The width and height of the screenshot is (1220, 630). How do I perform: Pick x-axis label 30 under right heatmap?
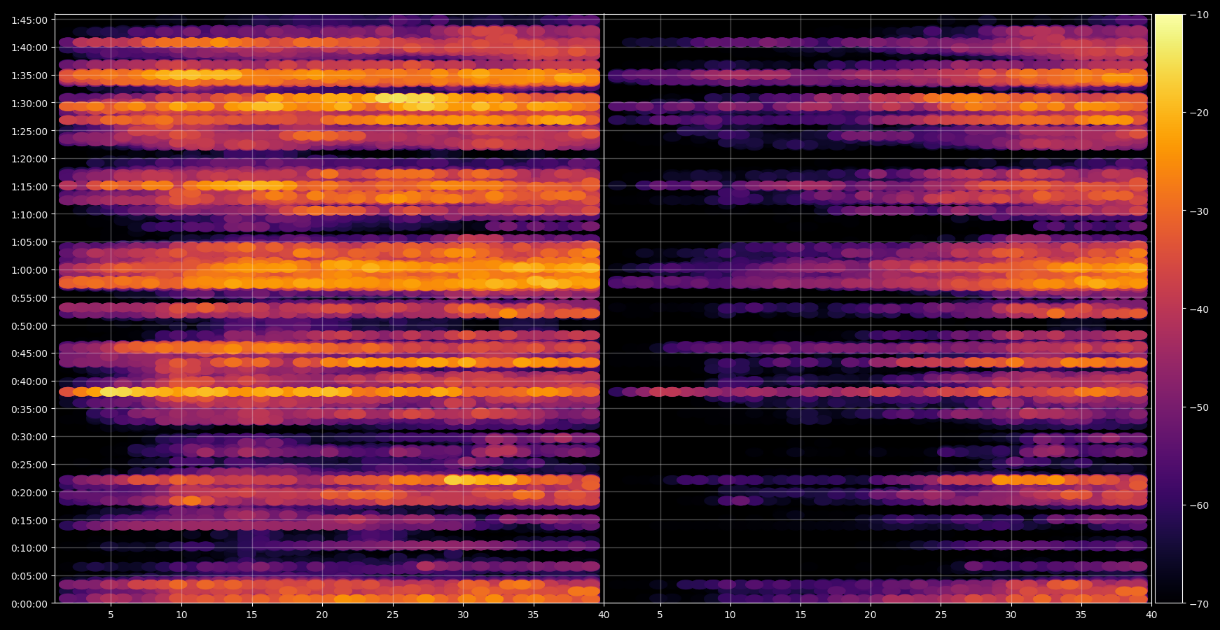tap(1011, 615)
